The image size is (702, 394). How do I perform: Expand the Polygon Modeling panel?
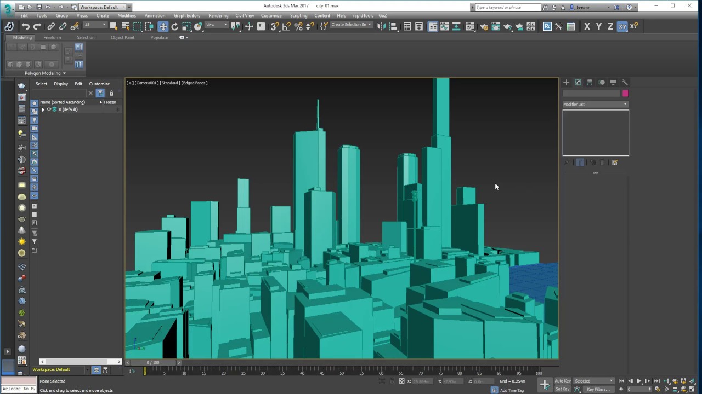45,73
